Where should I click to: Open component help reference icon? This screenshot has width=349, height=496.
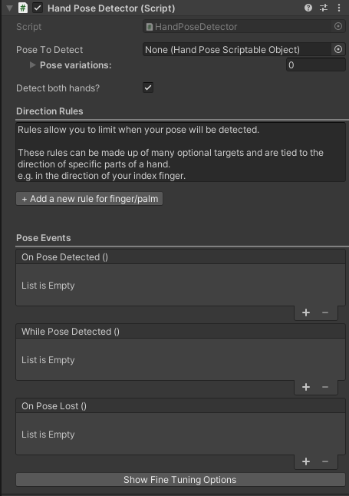tap(308, 8)
